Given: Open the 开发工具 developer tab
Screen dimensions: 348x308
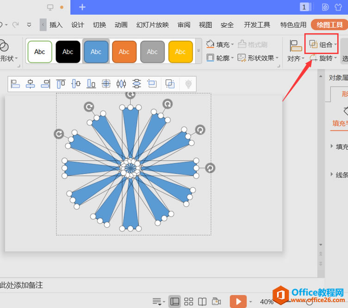Looking at the screenshot, I should (x=257, y=25).
